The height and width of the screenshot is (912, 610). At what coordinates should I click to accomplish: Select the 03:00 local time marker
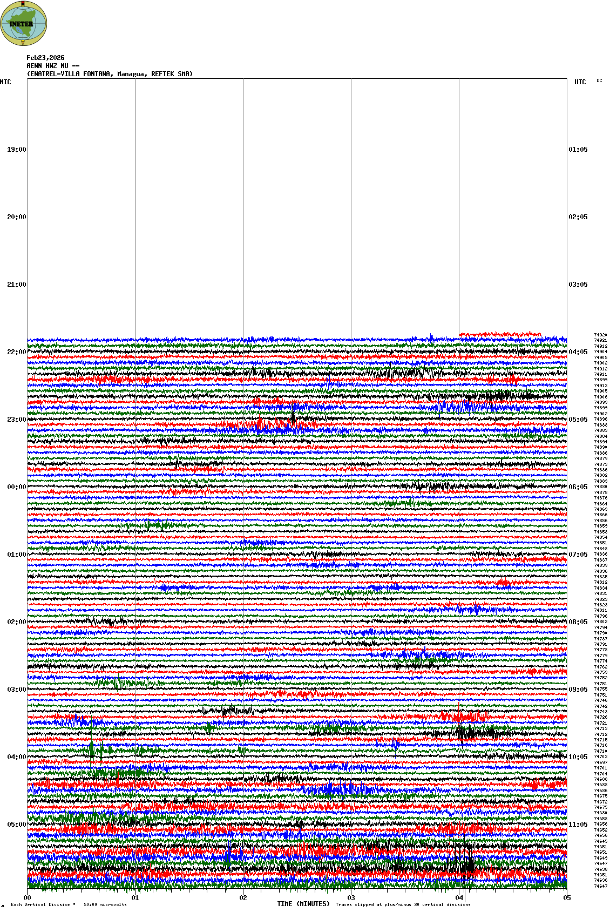pyautogui.click(x=16, y=690)
